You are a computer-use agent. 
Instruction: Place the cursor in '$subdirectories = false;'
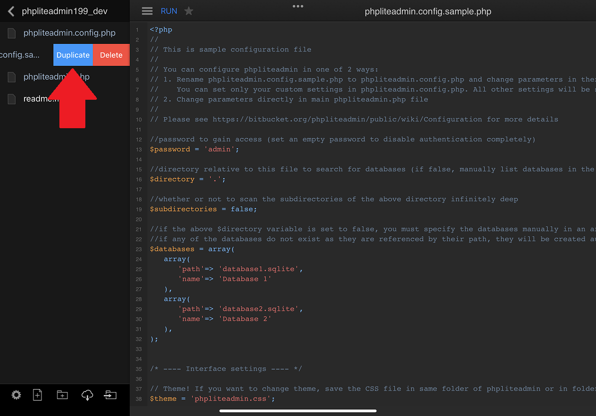(203, 209)
